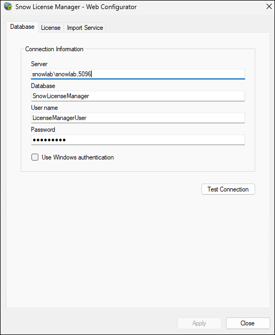Switch to the Database tab
This screenshot has height=335, width=275.
[x=22, y=27]
